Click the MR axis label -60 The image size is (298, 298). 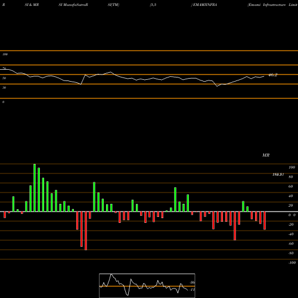(291, 244)
